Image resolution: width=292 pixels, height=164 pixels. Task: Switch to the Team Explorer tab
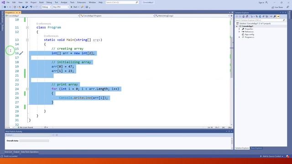pos(256,148)
